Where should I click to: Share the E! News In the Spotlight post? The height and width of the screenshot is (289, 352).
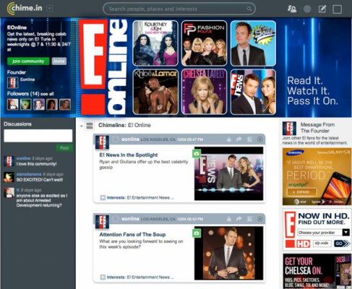coord(239,139)
